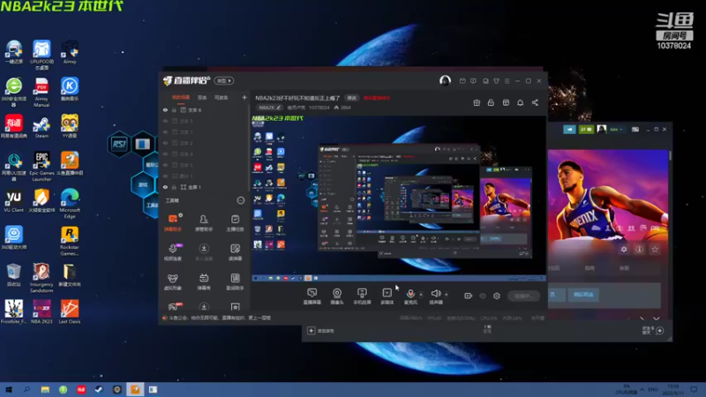
Task: Click the Windows Start button
Action: tap(9, 389)
